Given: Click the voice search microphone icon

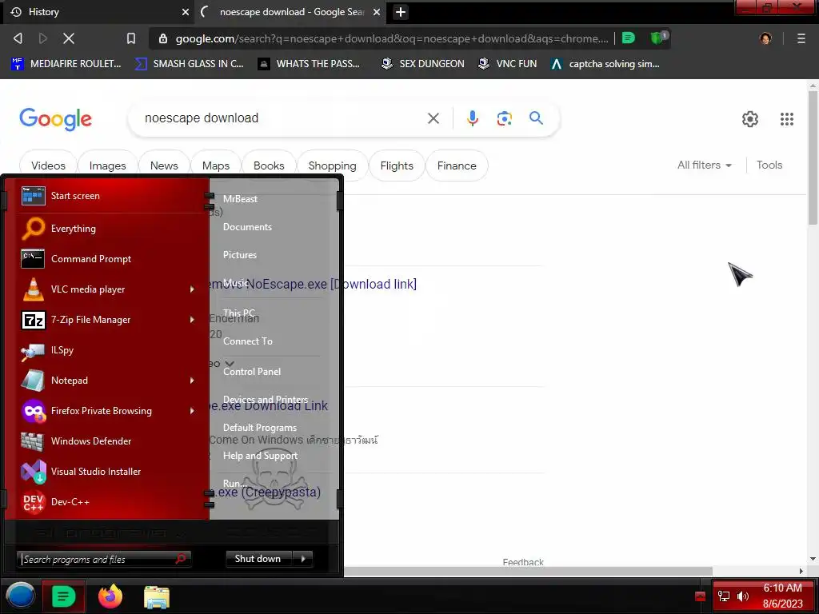Looking at the screenshot, I should (472, 118).
